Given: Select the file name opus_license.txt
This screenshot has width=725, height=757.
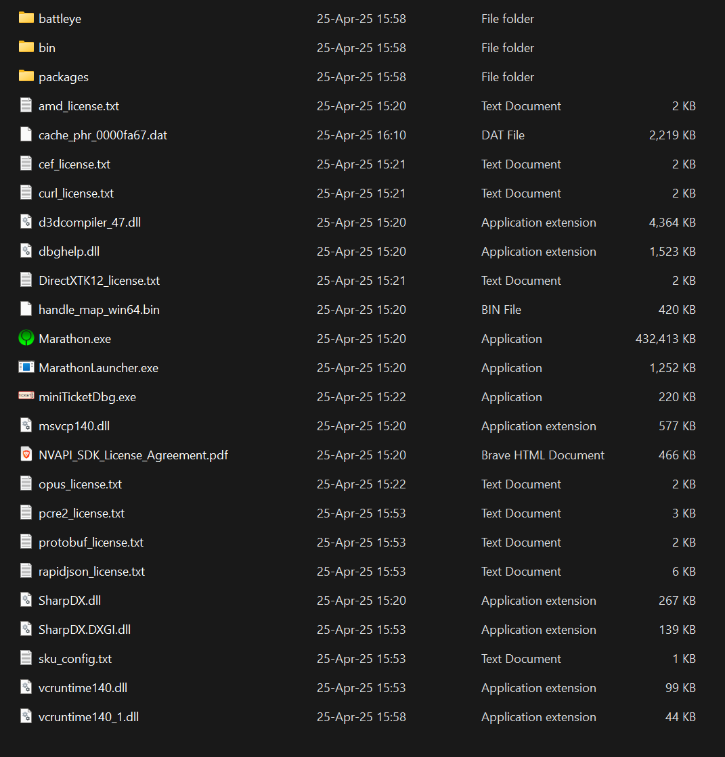Looking at the screenshot, I should (x=80, y=484).
